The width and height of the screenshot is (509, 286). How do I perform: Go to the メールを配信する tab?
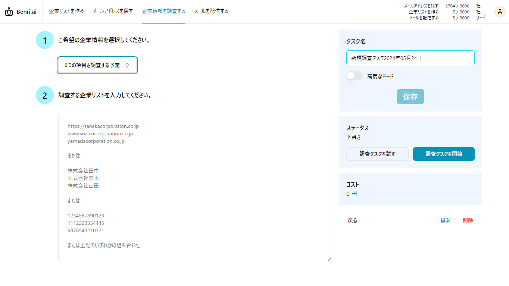pos(211,11)
